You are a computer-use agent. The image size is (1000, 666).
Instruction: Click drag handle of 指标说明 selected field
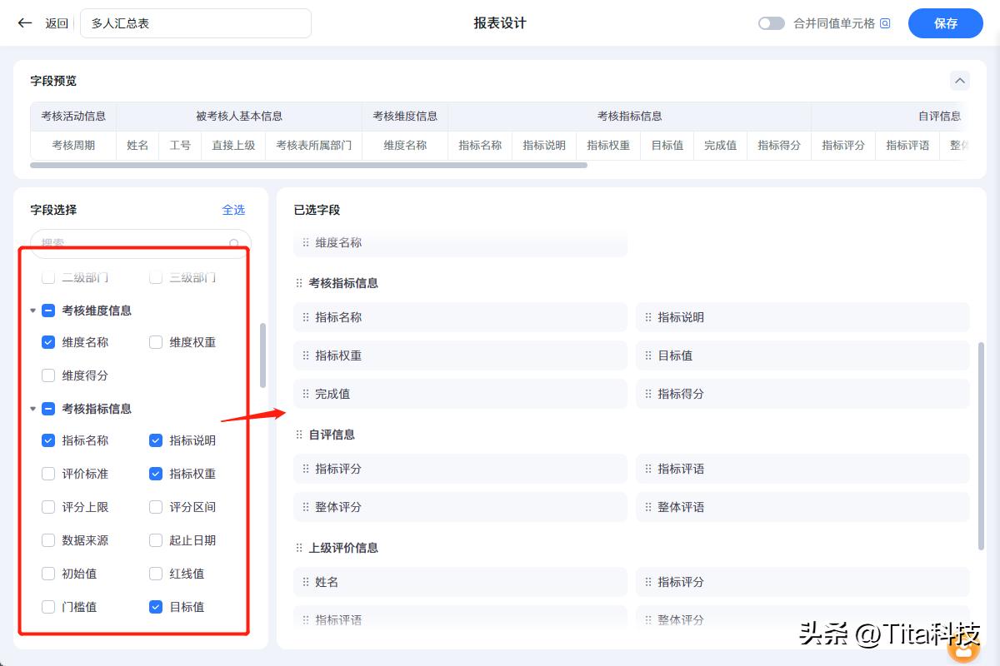[x=648, y=317]
